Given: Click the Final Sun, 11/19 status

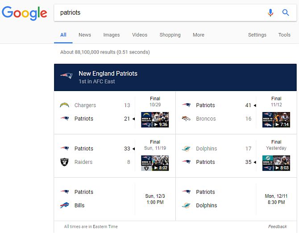Looking at the screenshot, I should pos(155,145).
